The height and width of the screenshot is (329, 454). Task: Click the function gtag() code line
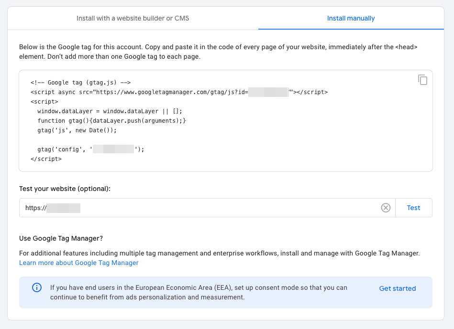coord(111,120)
